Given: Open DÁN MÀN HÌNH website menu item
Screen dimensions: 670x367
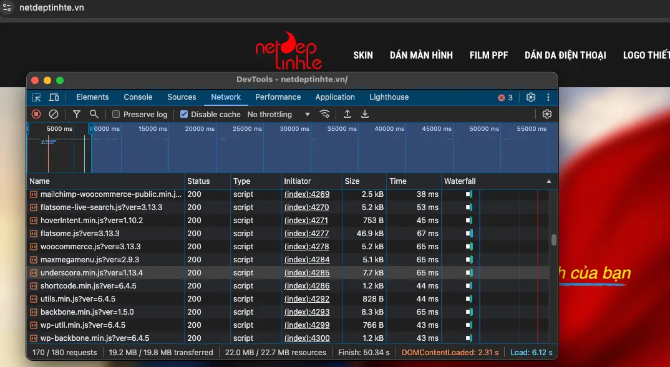Looking at the screenshot, I should click(421, 55).
